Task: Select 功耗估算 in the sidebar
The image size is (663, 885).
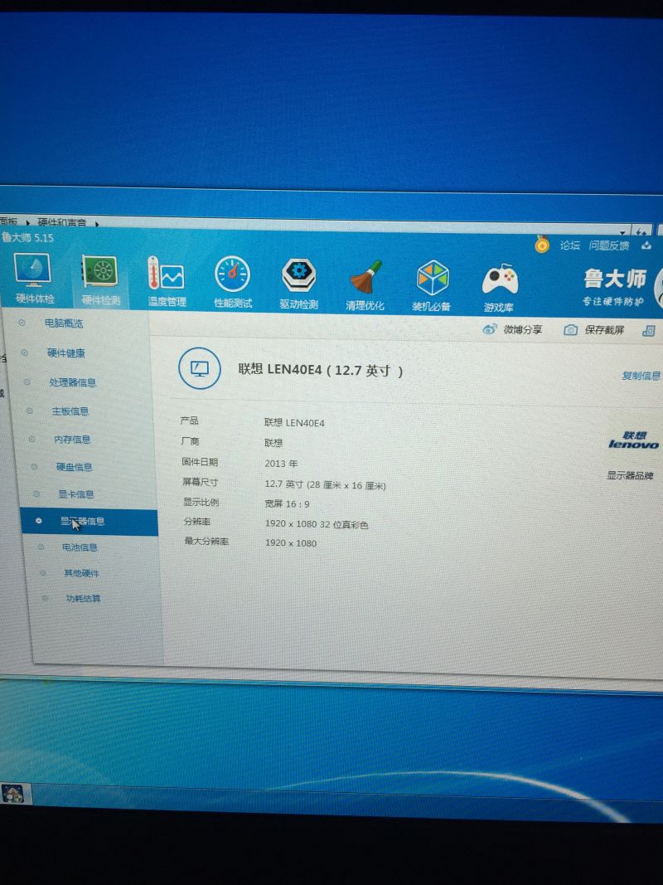Action: 83,599
